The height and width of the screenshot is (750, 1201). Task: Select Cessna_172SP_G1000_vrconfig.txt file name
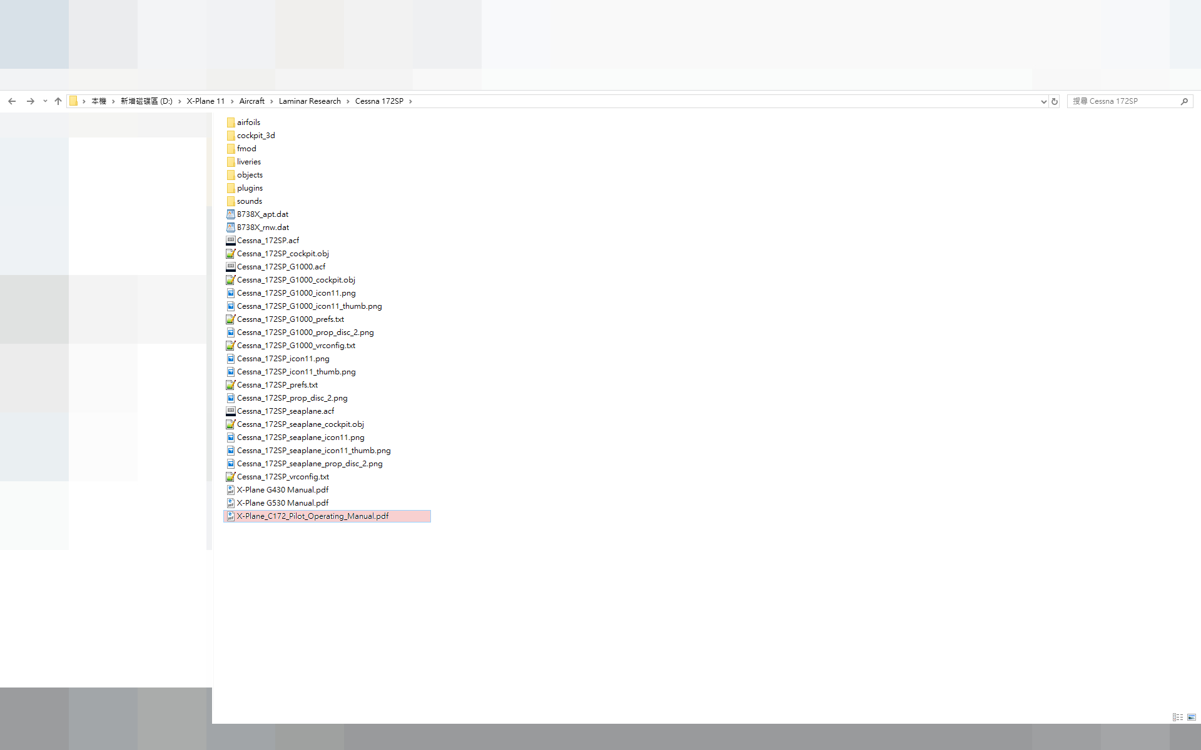(x=296, y=346)
